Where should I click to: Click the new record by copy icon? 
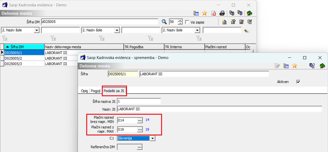tap(233, 22)
